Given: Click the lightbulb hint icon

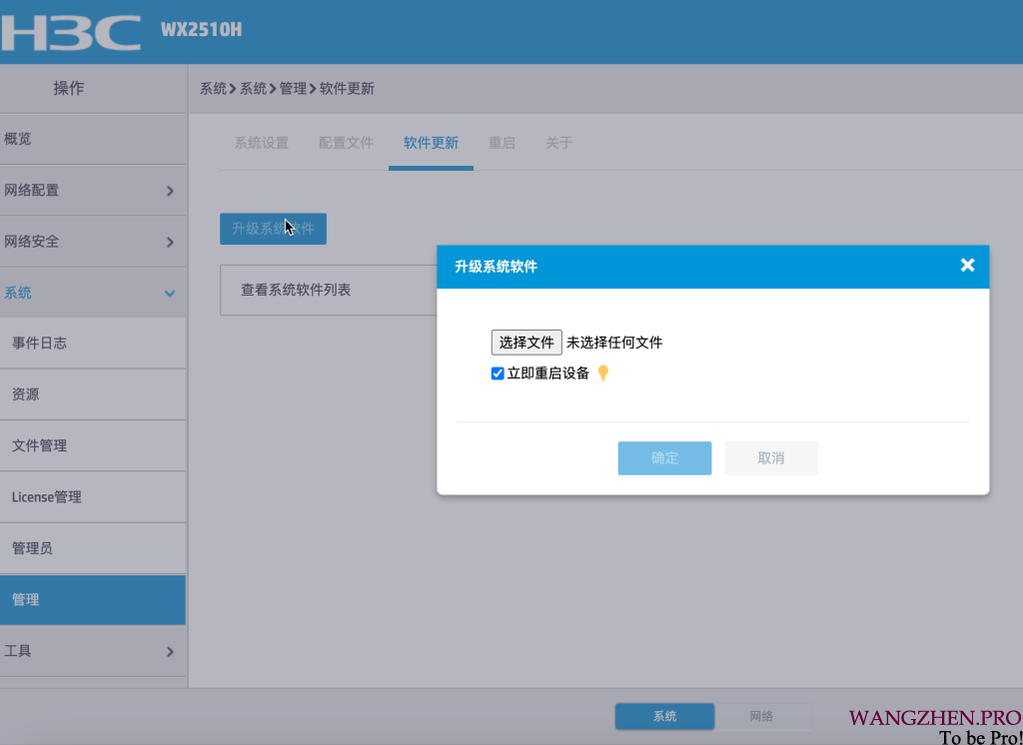Looking at the screenshot, I should tap(602, 373).
